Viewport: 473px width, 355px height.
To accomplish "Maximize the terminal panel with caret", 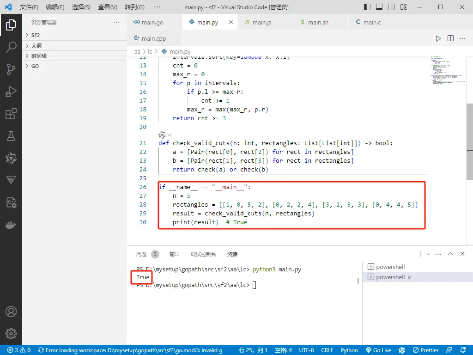I will tap(450, 254).
